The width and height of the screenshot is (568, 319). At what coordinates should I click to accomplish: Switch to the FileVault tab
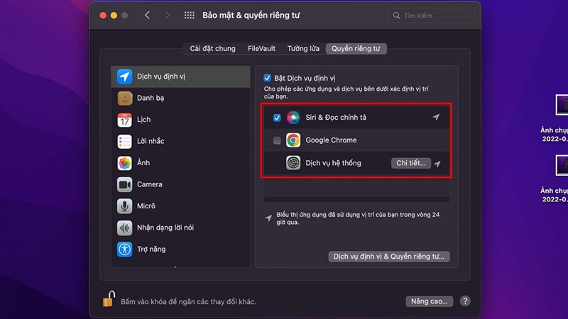(x=261, y=48)
